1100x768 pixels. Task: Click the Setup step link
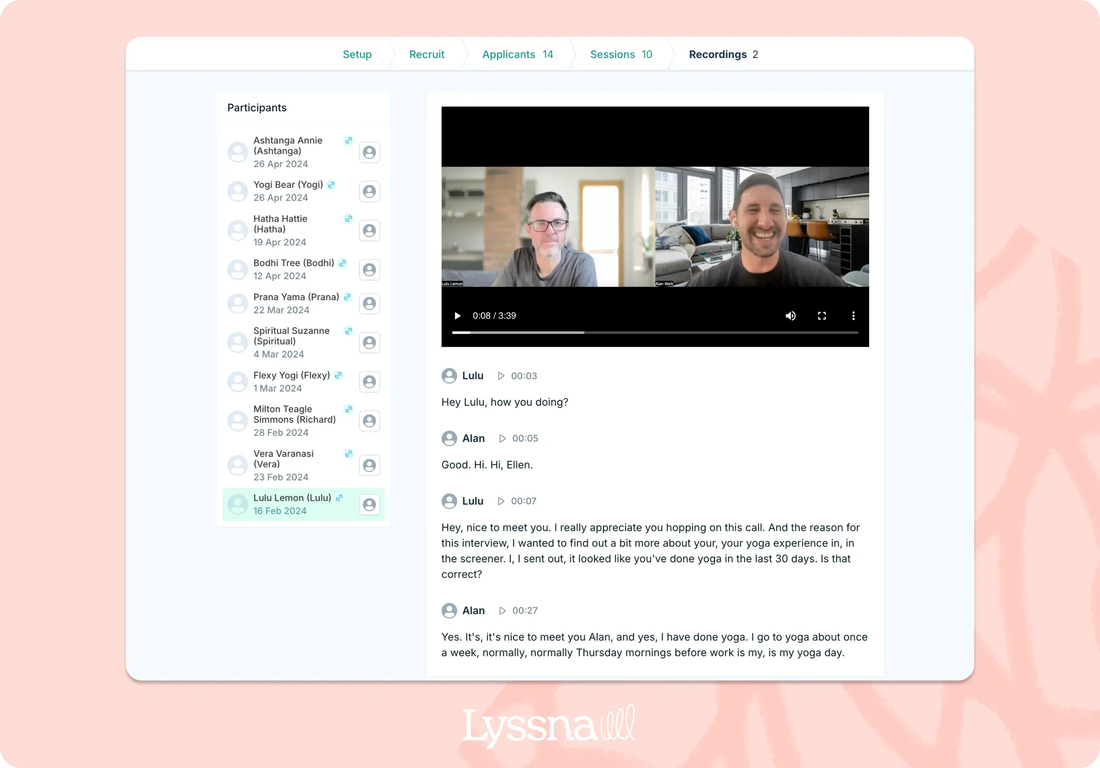pyautogui.click(x=357, y=54)
